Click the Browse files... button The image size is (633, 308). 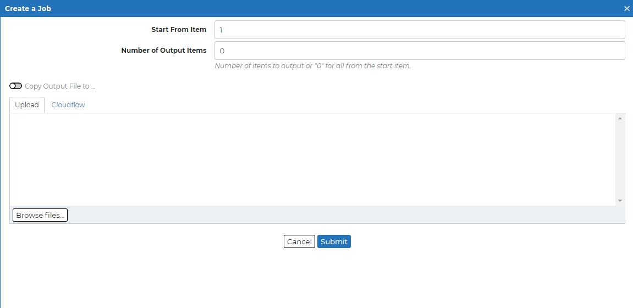(40, 215)
